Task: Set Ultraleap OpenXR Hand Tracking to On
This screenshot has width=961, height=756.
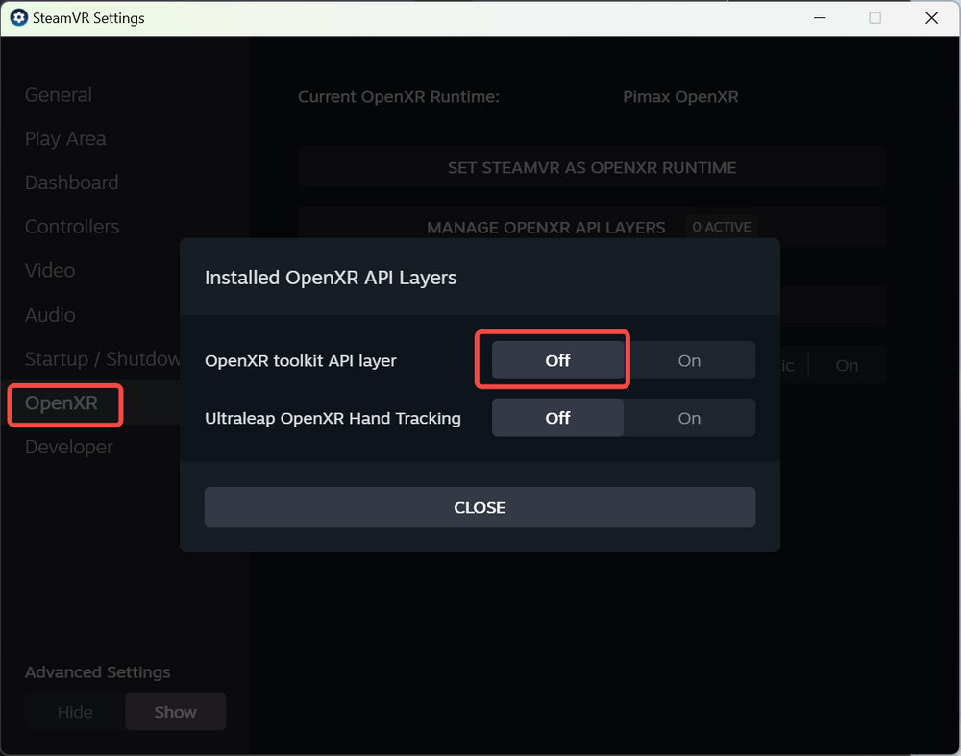Action: pyautogui.click(x=689, y=418)
